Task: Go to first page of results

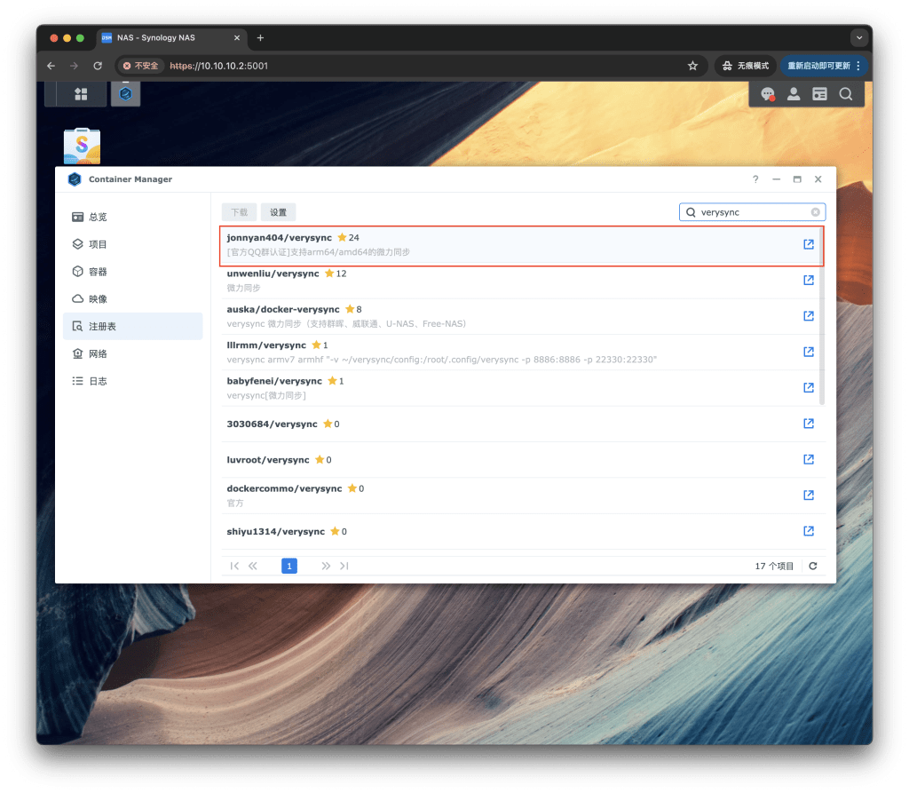Action: coord(234,567)
